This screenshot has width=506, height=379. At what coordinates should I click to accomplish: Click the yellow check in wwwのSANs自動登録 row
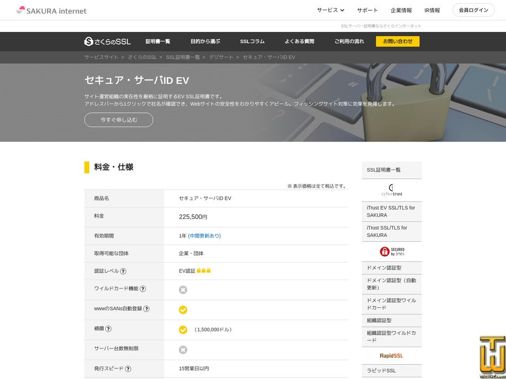point(183,310)
